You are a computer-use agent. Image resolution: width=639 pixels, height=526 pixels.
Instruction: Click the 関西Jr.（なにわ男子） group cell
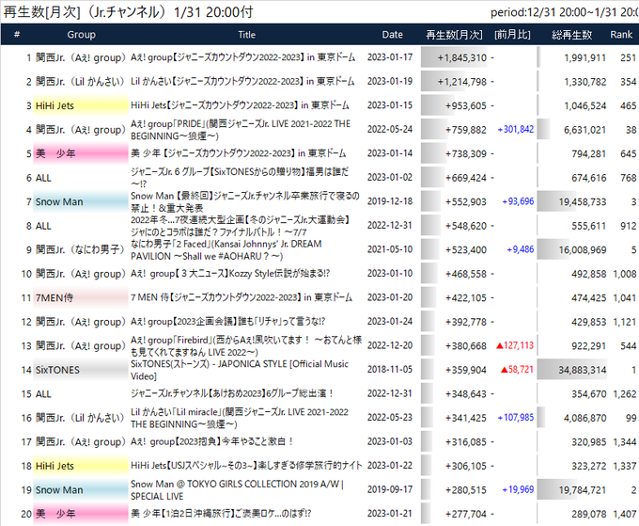[x=80, y=249]
